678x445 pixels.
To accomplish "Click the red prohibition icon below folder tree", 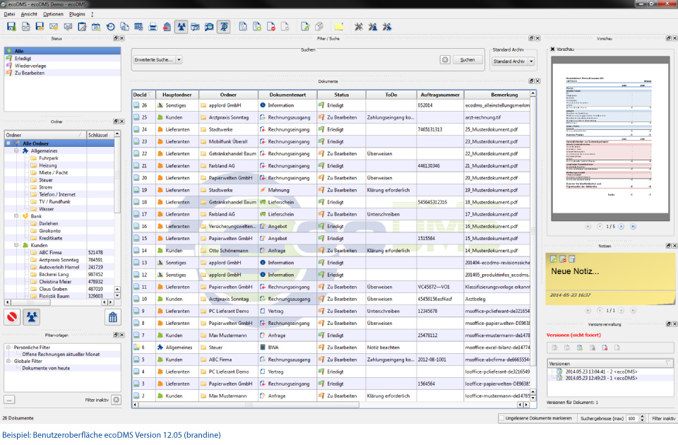I will [x=12, y=317].
